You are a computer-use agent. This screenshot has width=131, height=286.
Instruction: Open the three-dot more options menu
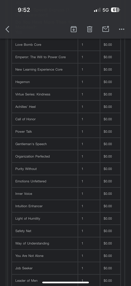(x=122, y=29)
